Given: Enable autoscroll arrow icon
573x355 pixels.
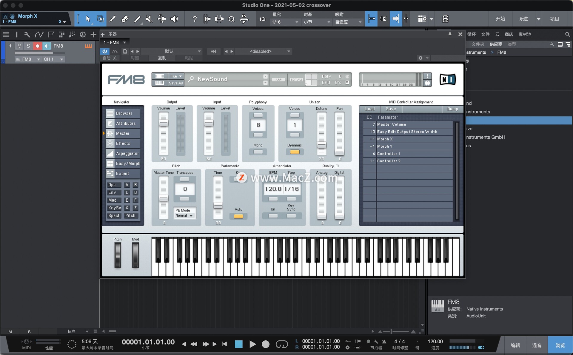Looking at the screenshot, I should 395,19.
